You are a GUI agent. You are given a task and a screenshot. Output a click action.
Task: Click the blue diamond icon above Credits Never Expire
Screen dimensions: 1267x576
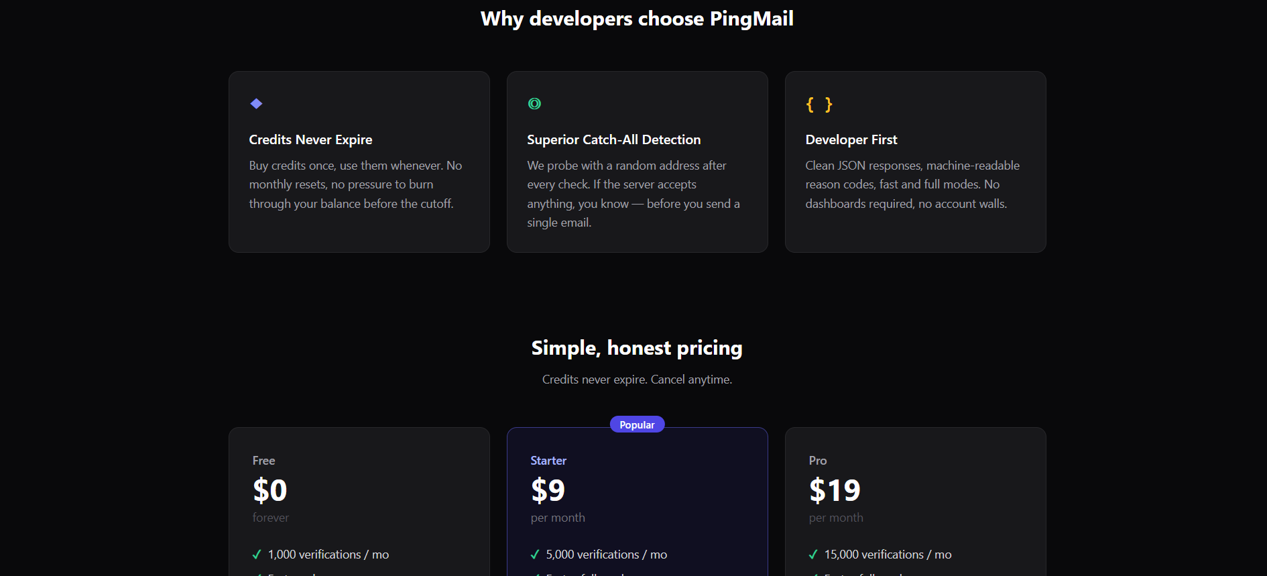[256, 104]
